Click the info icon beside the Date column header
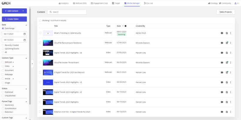This screenshot has height=120, width=241. [x=125, y=26]
